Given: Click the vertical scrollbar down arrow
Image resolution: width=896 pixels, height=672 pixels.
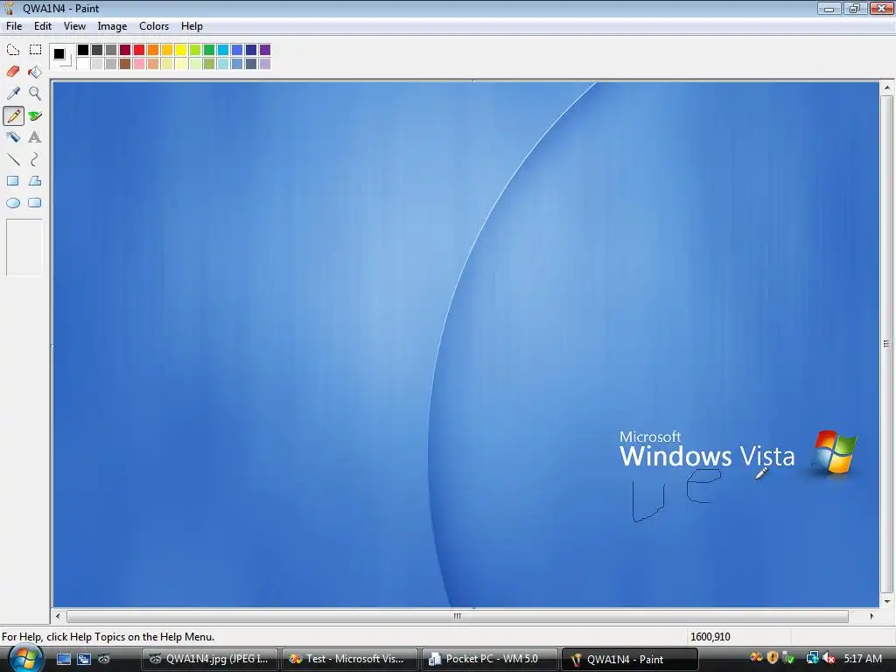Looking at the screenshot, I should [x=887, y=601].
